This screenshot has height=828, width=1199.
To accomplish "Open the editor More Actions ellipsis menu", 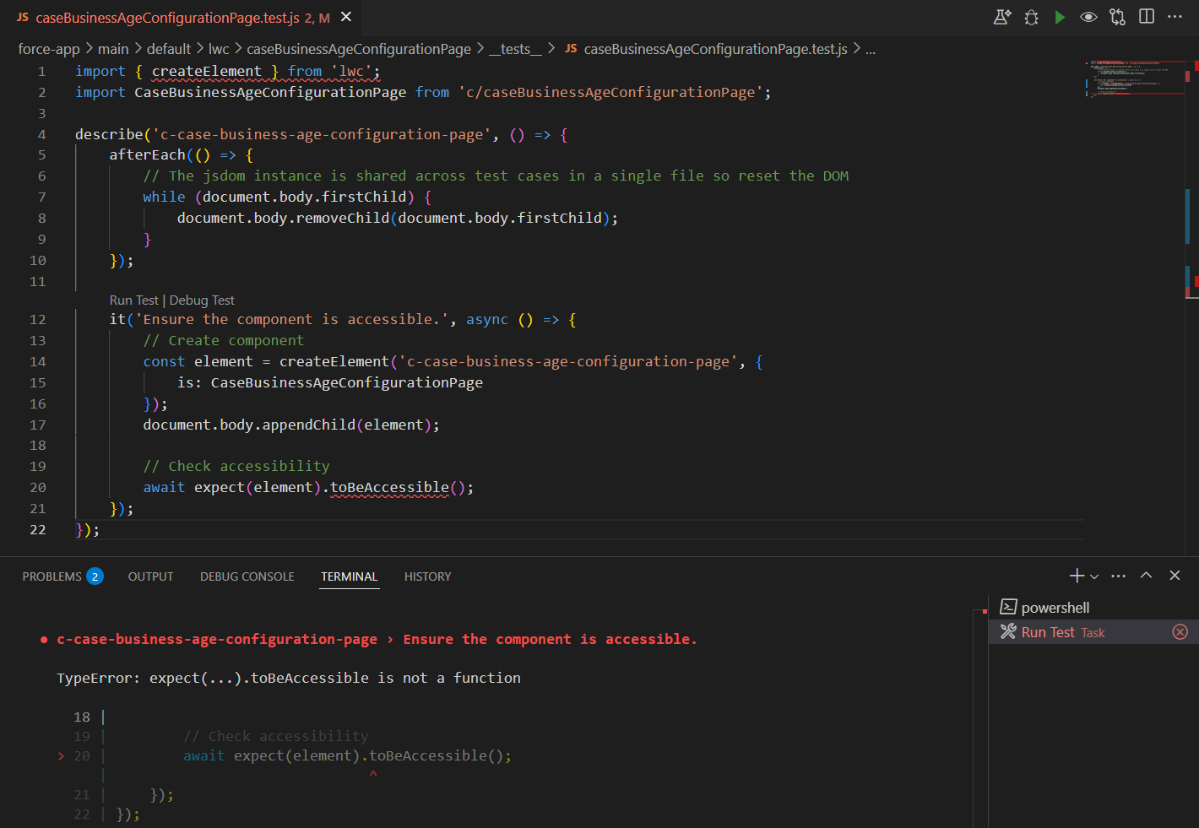I will coord(1175,17).
